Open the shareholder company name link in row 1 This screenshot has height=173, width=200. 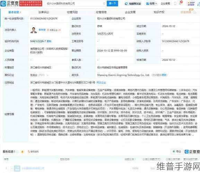[33, 168]
